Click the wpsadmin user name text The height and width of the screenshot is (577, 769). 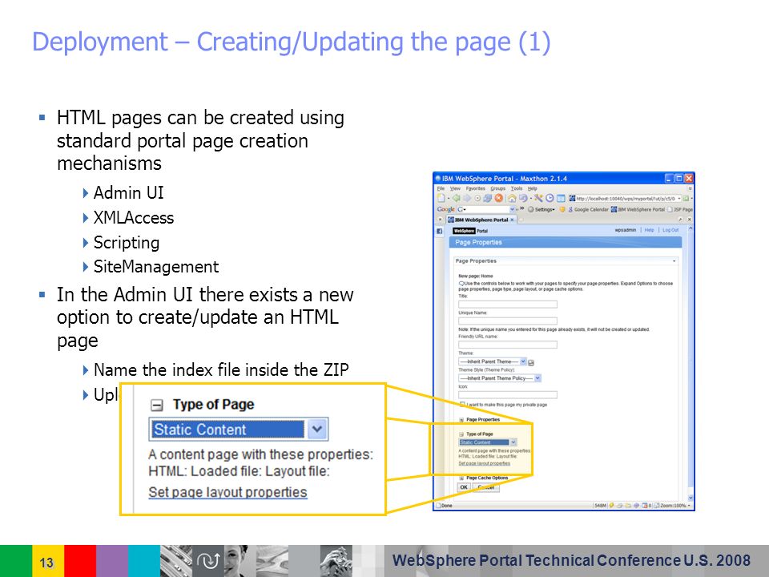pyautogui.click(x=626, y=230)
